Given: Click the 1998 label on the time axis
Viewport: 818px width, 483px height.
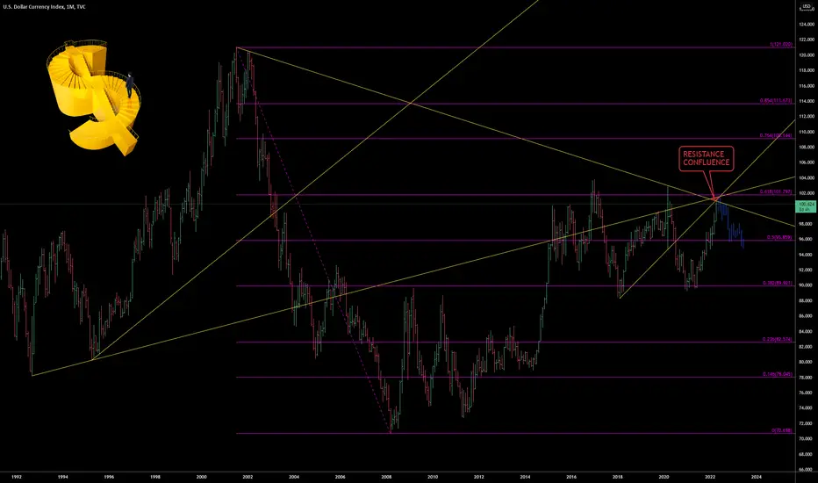Looking at the screenshot, I should pos(155,477).
